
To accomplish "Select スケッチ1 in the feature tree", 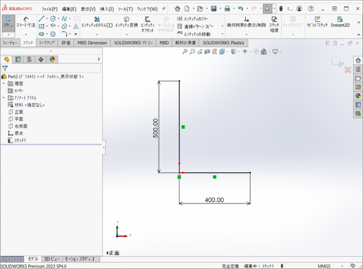I will click(x=20, y=140).
